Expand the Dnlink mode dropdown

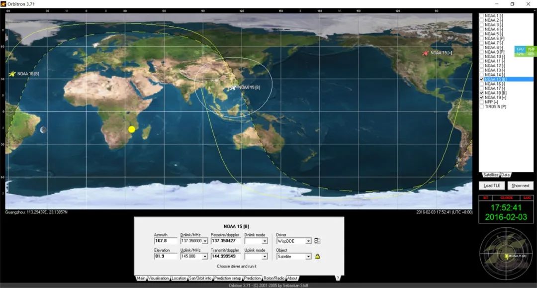coord(265,241)
